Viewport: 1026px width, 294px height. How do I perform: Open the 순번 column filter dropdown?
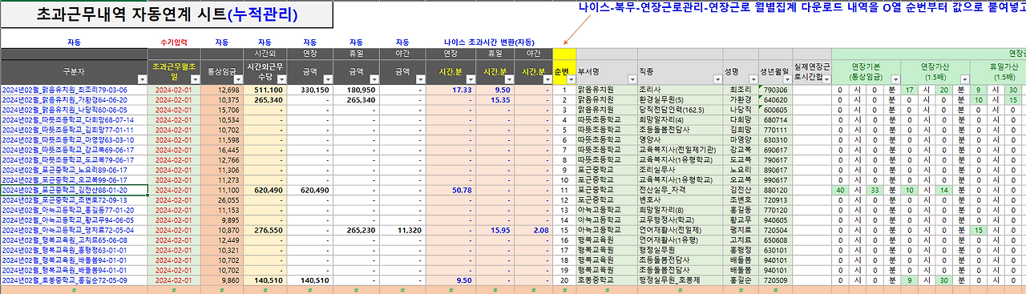tap(570, 79)
